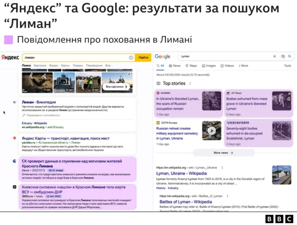Open the СК проверит данные о глумлении result
Image resolution: width=297 pixels, height=225 pixels.
[72, 163]
